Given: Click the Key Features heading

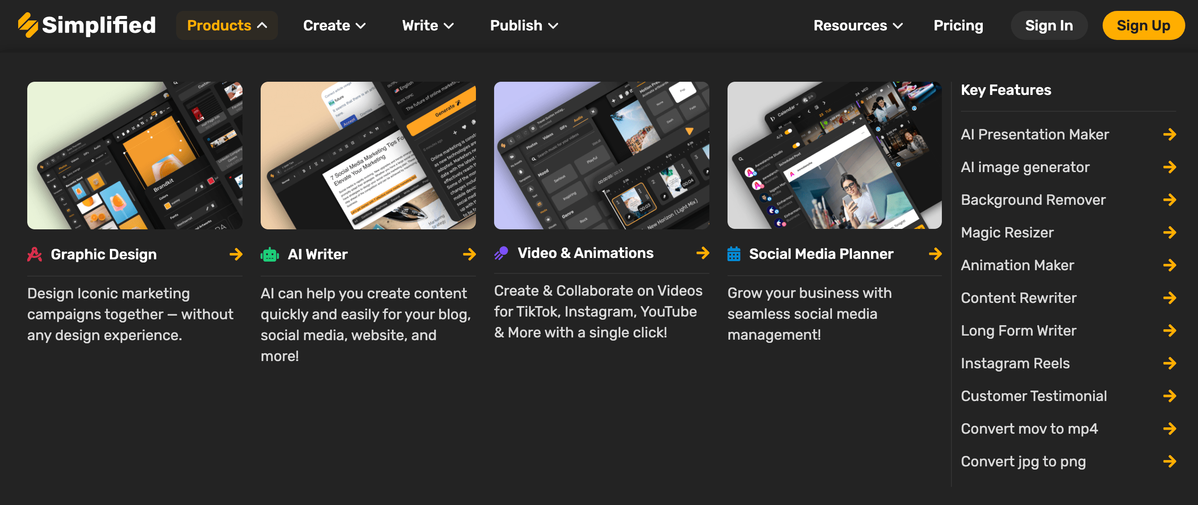Looking at the screenshot, I should click(1006, 90).
